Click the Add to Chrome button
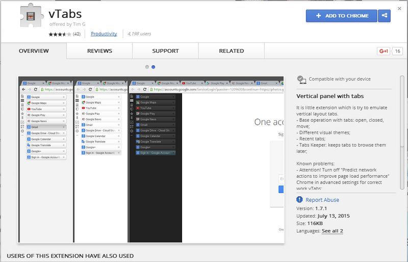Image resolution: width=408 pixels, height=262 pixels. [341, 16]
